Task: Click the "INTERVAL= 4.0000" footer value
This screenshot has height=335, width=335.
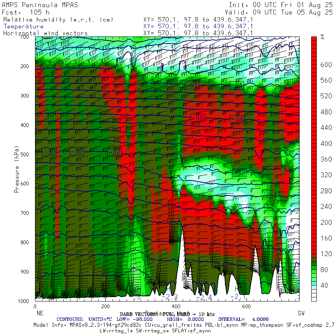Action: (243, 319)
